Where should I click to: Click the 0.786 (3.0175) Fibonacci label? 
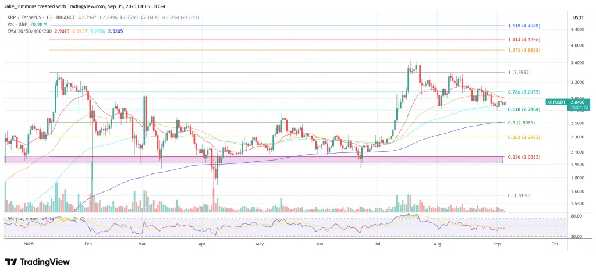point(524,92)
